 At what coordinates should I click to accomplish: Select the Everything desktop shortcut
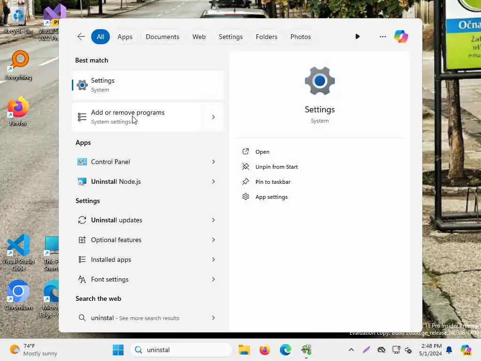click(x=18, y=65)
